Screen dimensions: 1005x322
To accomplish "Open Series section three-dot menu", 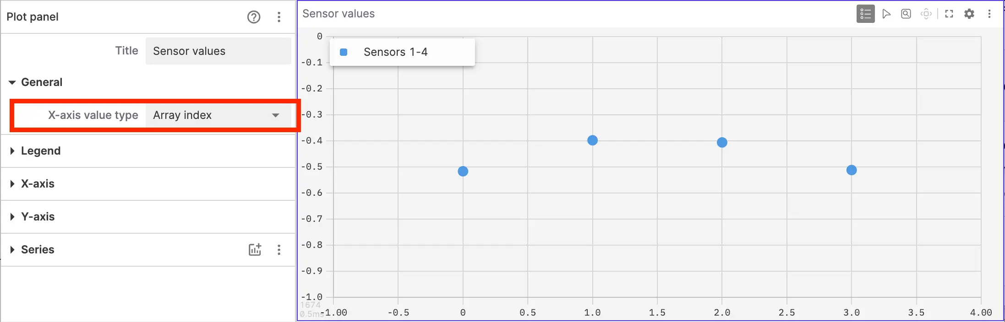I will 279,250.
